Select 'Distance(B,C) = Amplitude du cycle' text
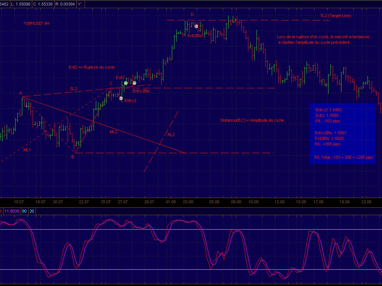Viewport: 382px width, 286px height. tap(252, 120)
